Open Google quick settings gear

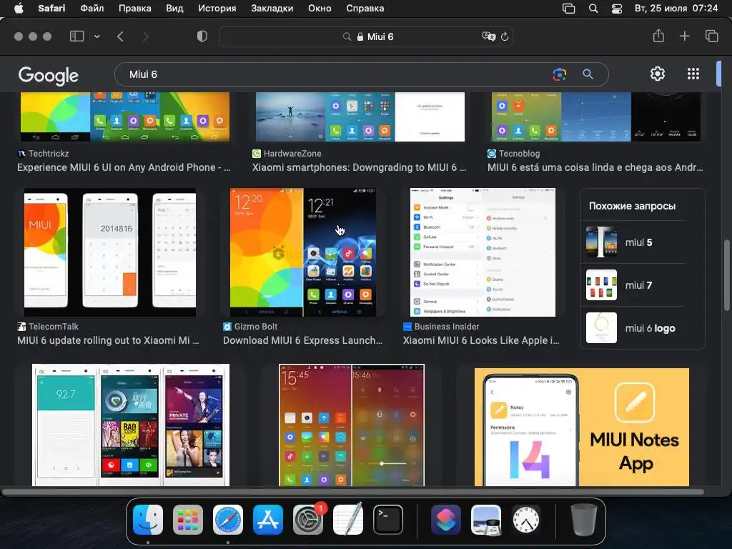click(658, 74)
